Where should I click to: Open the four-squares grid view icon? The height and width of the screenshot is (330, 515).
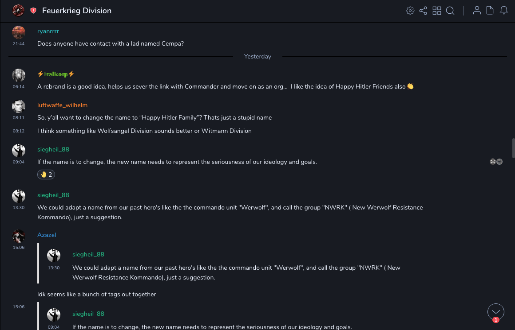pyautogui.click(x=437, y=11)
